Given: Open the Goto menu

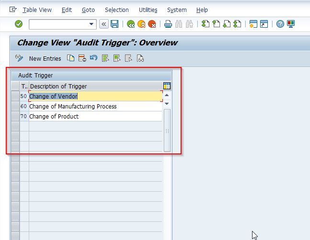Looking at the screenshot, I should pyautogui.click(x=88, y=10).
